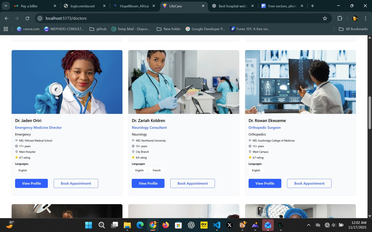
Task: Click the location pin next to Main Hospital
Action: coord(17,152)
